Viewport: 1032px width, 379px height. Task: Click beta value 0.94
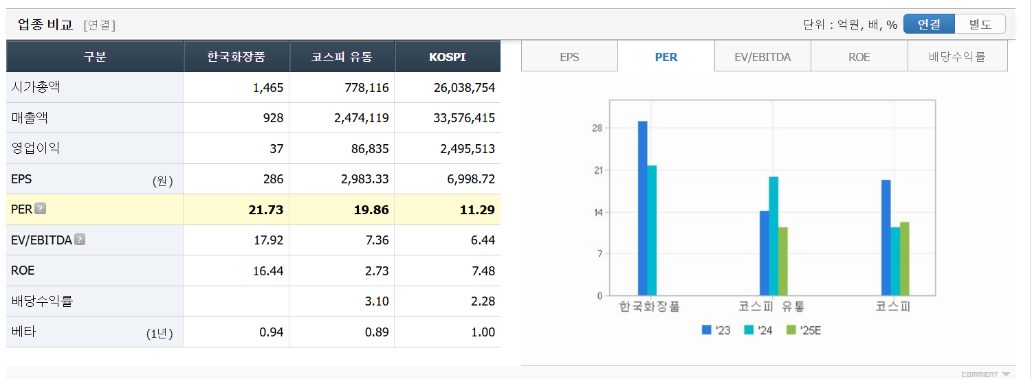pyautogui.click(x=272, y=332)
